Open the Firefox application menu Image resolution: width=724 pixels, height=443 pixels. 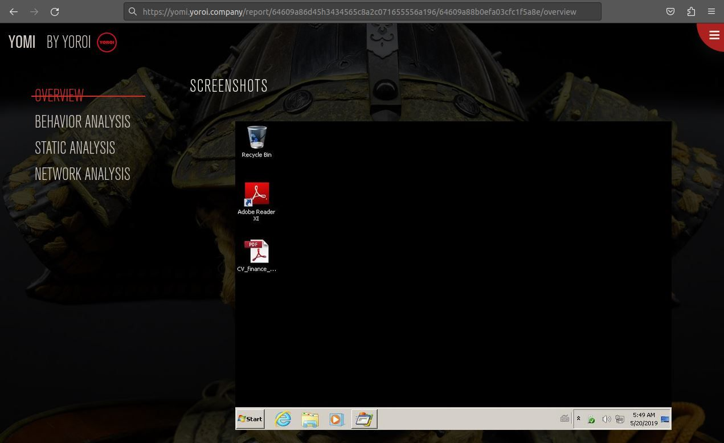point(711,11)
